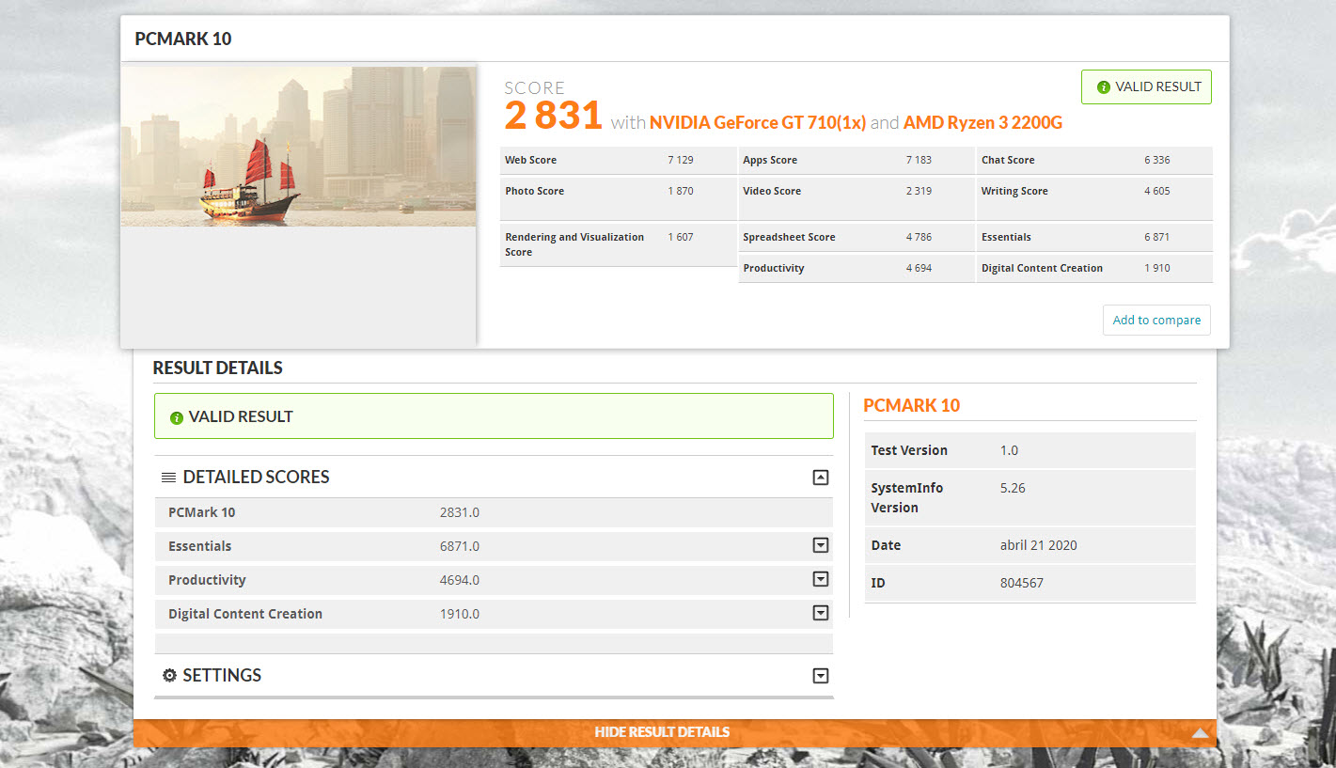Click the SETTINGS heading text
This screenshot has height=768, width=1336.
pos(222,675)
